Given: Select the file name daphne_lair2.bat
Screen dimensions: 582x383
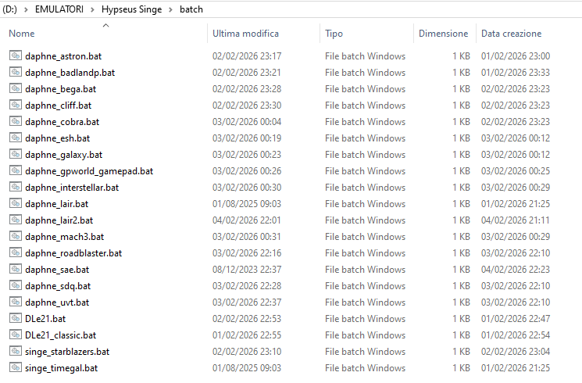Looking at the screenshot, I should 59,220.
